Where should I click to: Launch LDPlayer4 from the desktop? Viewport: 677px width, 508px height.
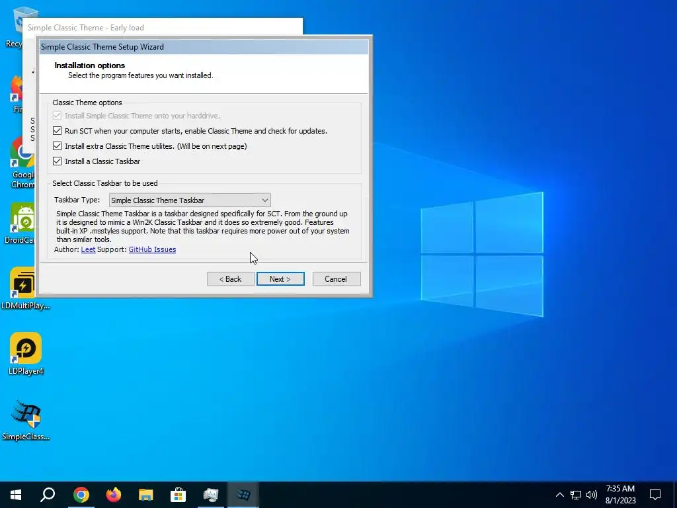point(26,354)
